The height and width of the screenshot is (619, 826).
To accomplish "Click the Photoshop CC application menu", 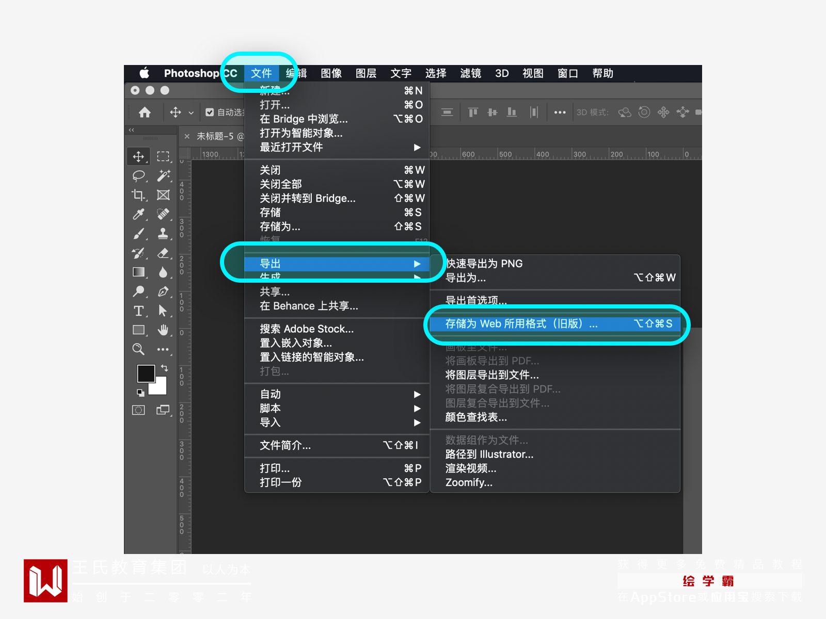I will point(201,73).
